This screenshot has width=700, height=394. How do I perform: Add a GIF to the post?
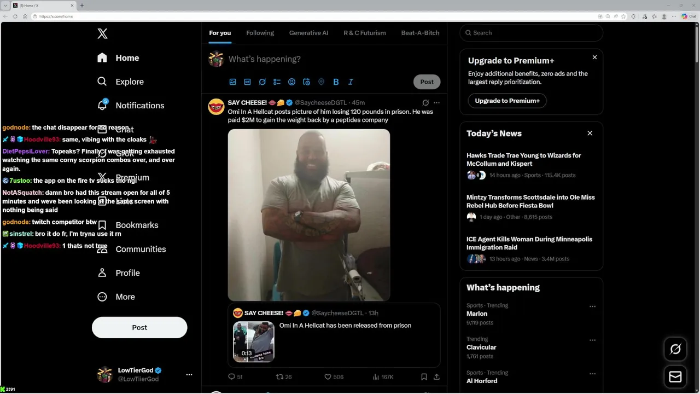pyautogui.click(x=247, y=82)
